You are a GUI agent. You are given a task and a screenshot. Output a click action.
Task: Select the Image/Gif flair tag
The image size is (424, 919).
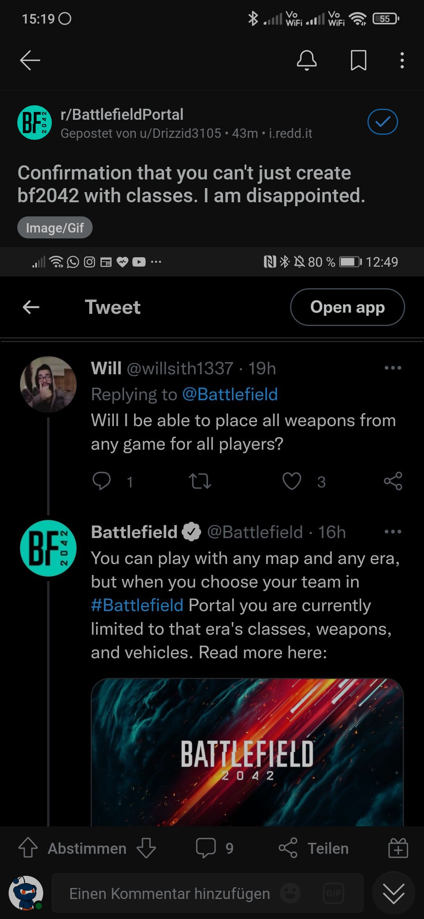pos(55,227)
